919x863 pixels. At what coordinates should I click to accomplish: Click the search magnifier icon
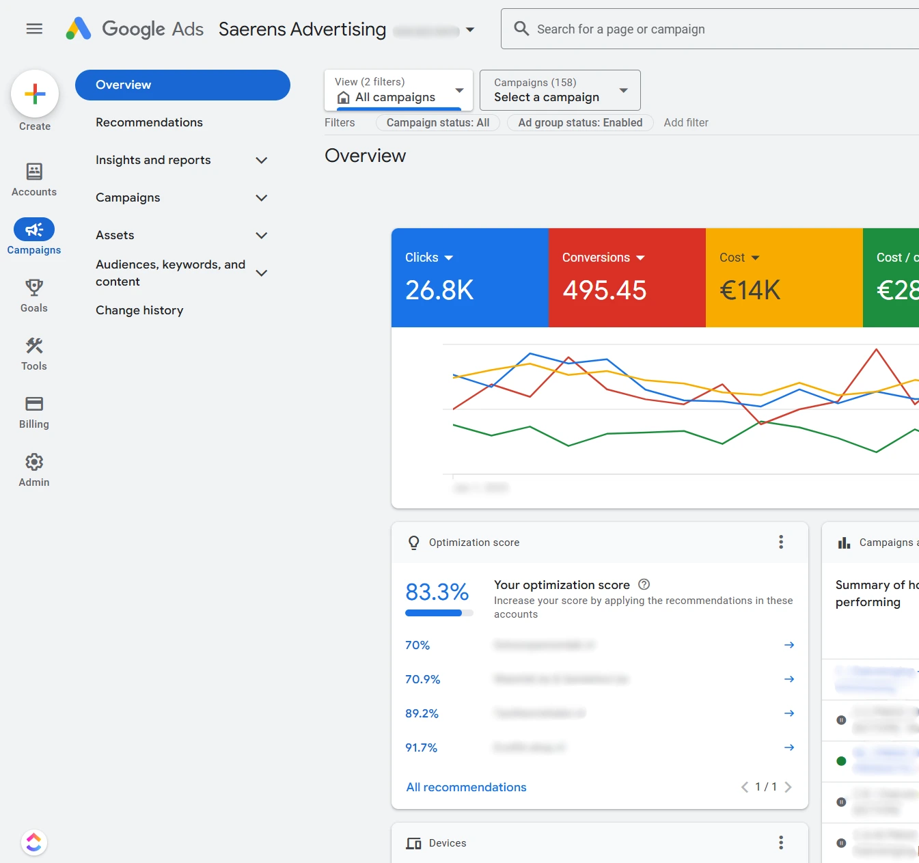tap(521, 29)
